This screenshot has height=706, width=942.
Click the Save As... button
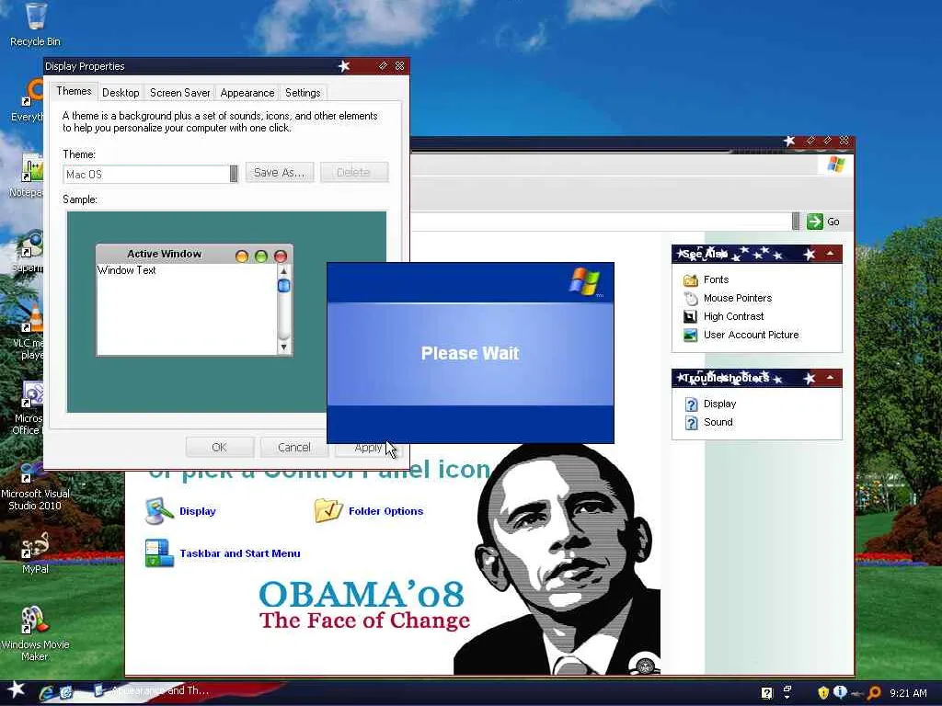tap(280, 172)
